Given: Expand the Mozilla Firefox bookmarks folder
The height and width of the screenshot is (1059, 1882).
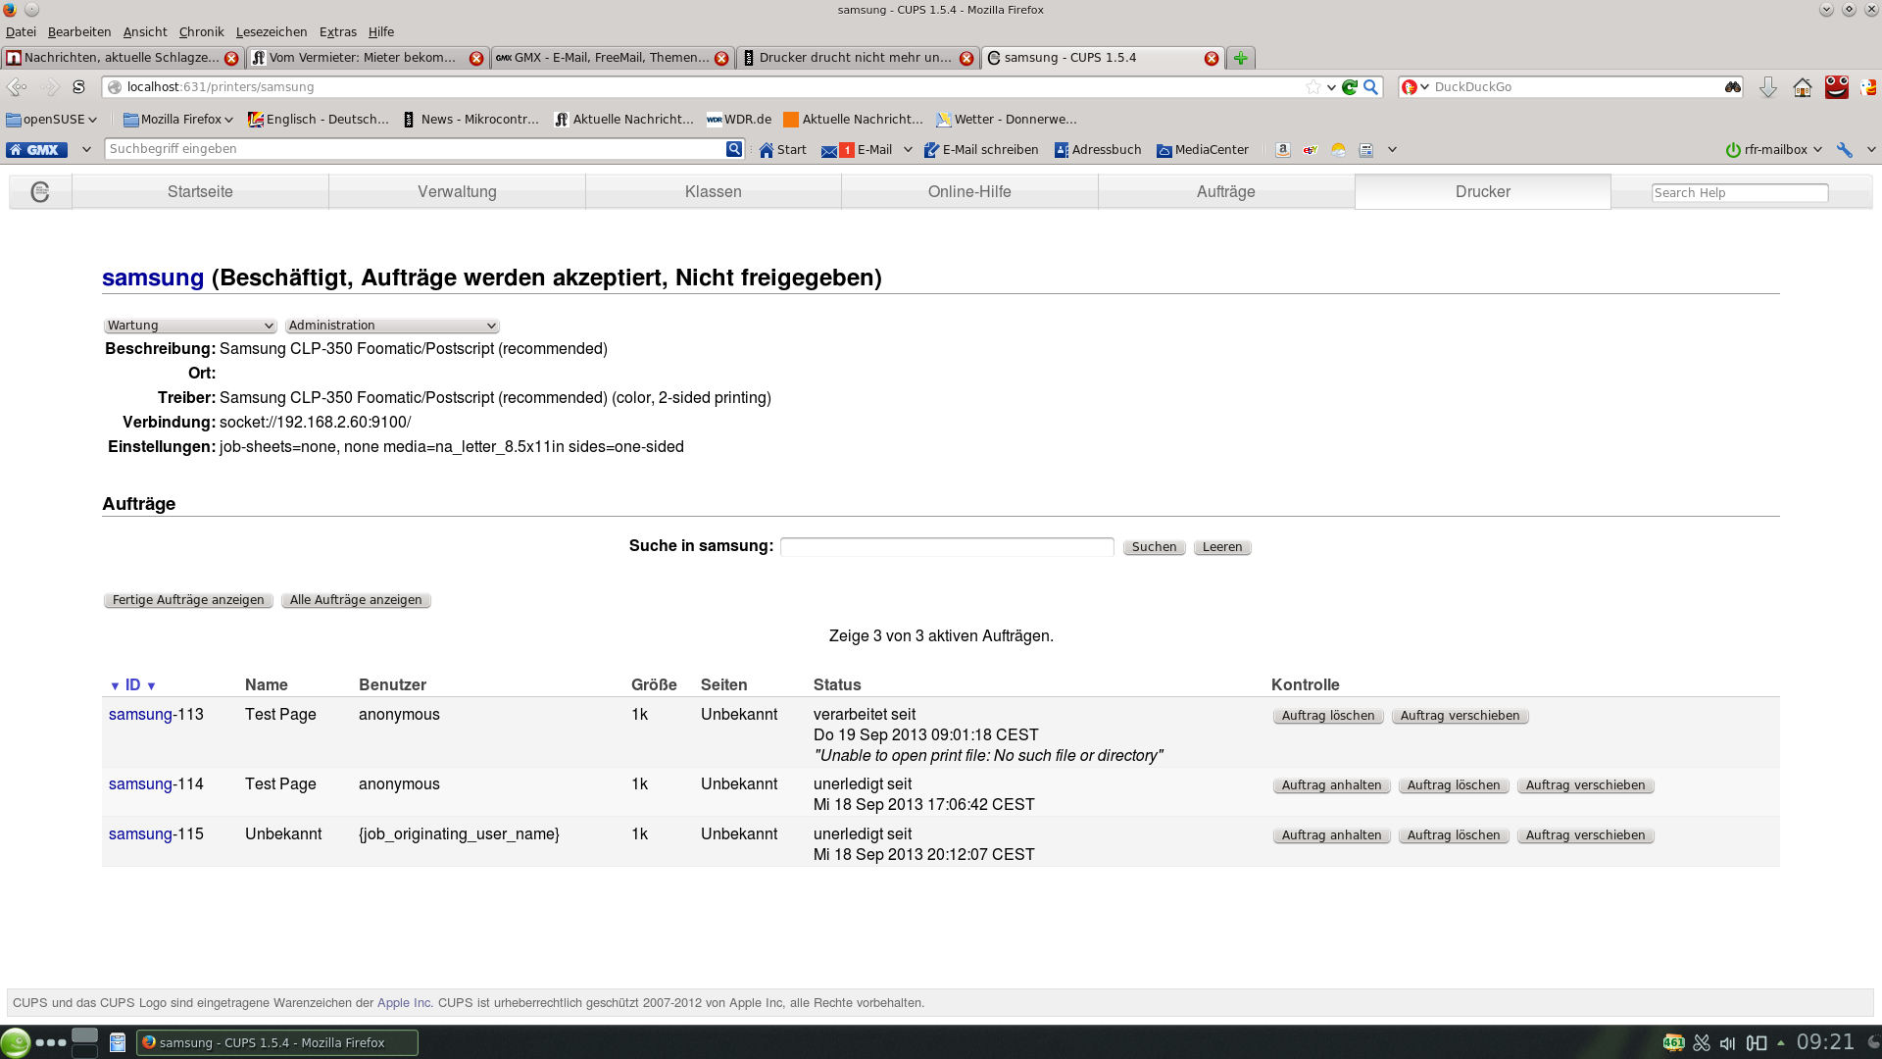Looking at the screenshot, I should [178, 120].
